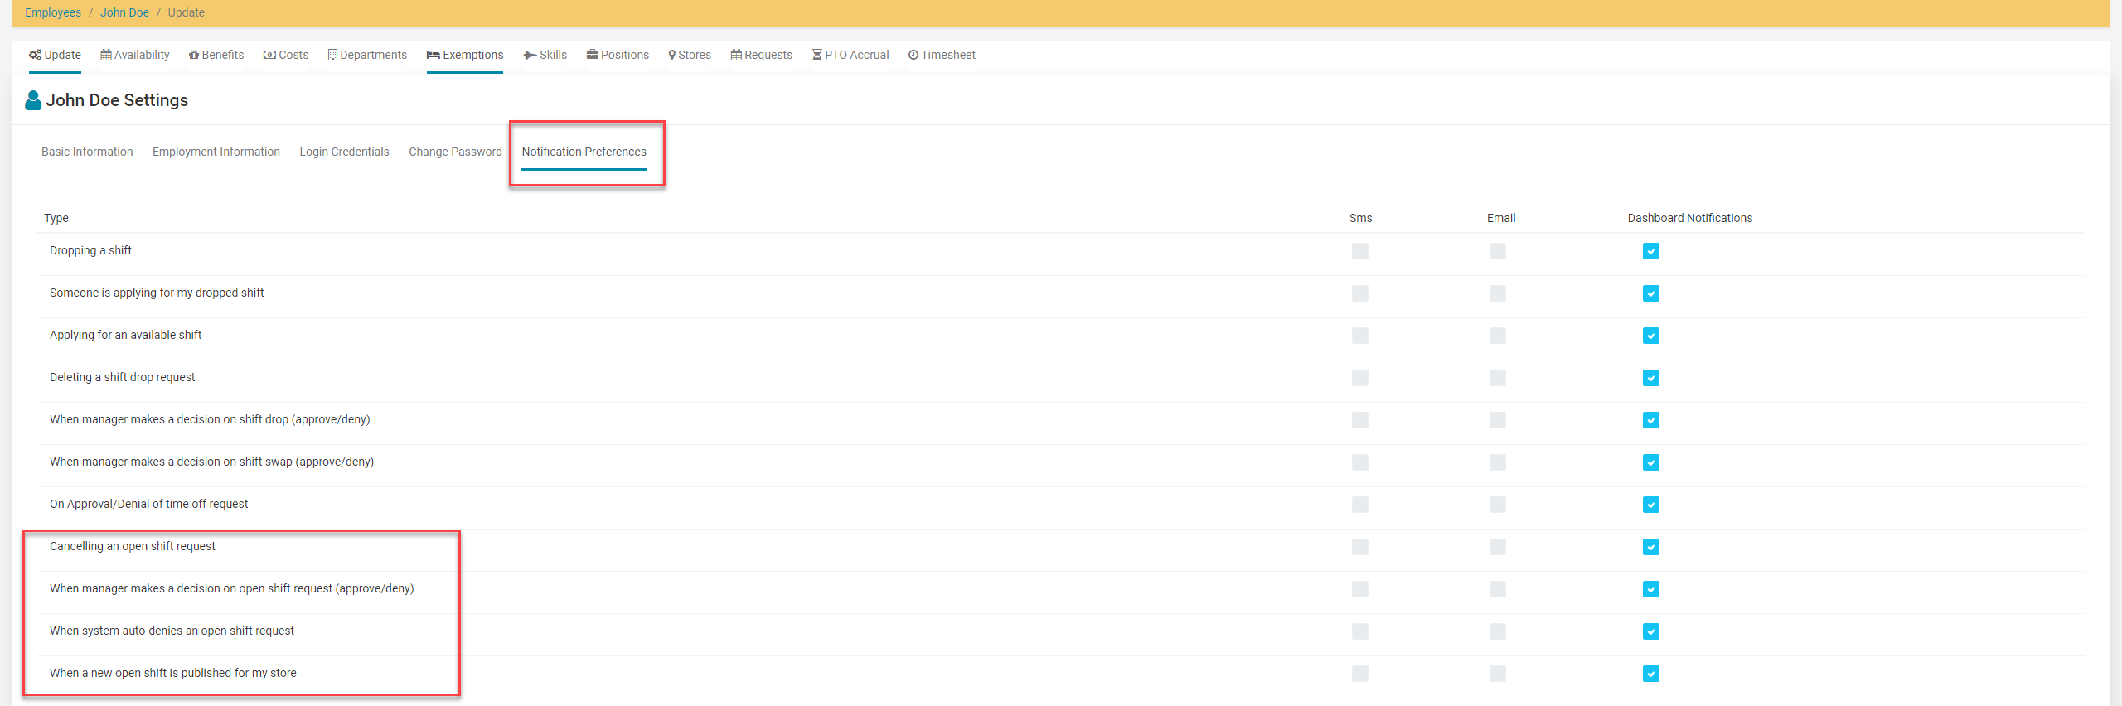The height and width of the screenshot is (706, 2122).
Task: Click the Requests calendar icon
Action: coord(736,55)
